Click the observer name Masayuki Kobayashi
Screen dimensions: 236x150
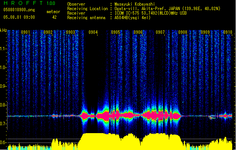135,4
